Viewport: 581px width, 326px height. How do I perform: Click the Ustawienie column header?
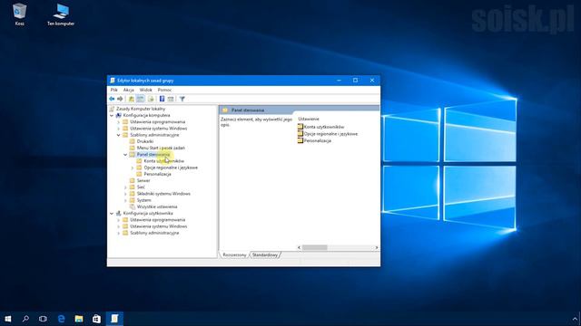click(309, 119)
